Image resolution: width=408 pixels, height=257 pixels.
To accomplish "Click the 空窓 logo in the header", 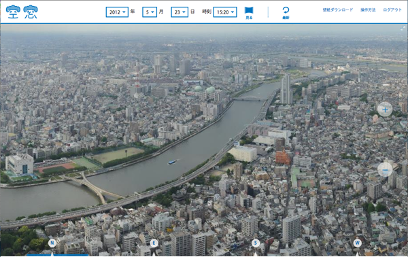I will (22, 12).
